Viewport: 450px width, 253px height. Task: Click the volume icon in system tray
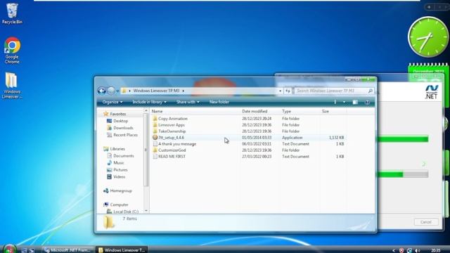pyautogui.click(x=417, y=250)
